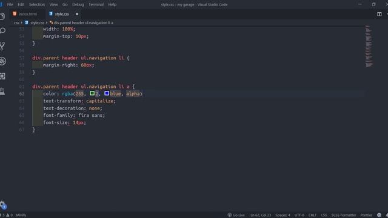
Task: Open the Debug menu
Action: pyautogui.click(x=78, y=4)
